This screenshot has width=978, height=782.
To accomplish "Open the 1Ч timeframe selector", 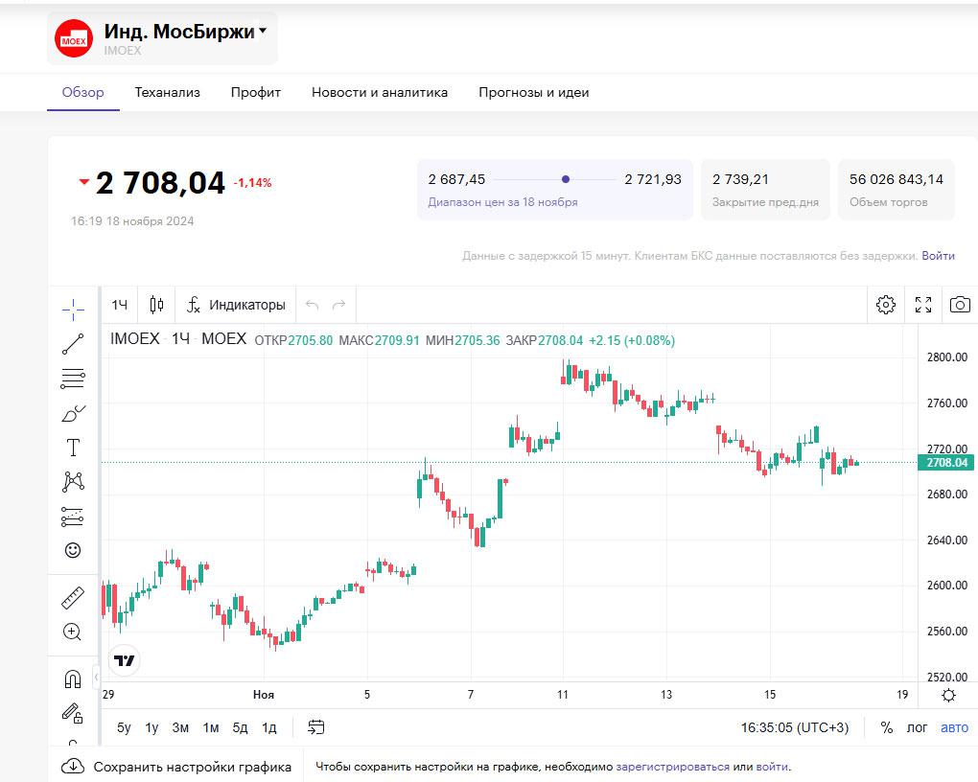I will (120, 305).
